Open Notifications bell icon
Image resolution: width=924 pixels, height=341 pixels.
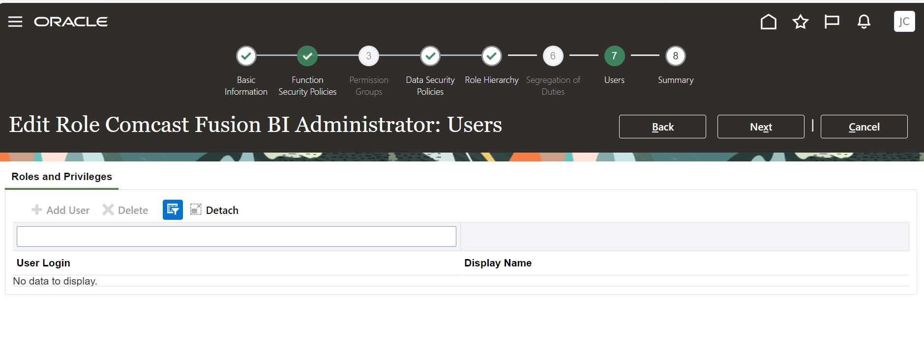pyautogui.click(x=864, y=22)
